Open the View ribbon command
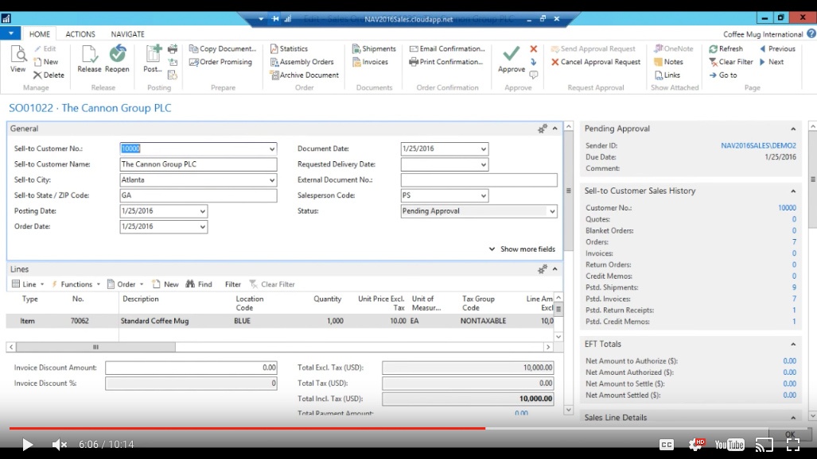Screen dimensions: 817x459 coord(18,60)
